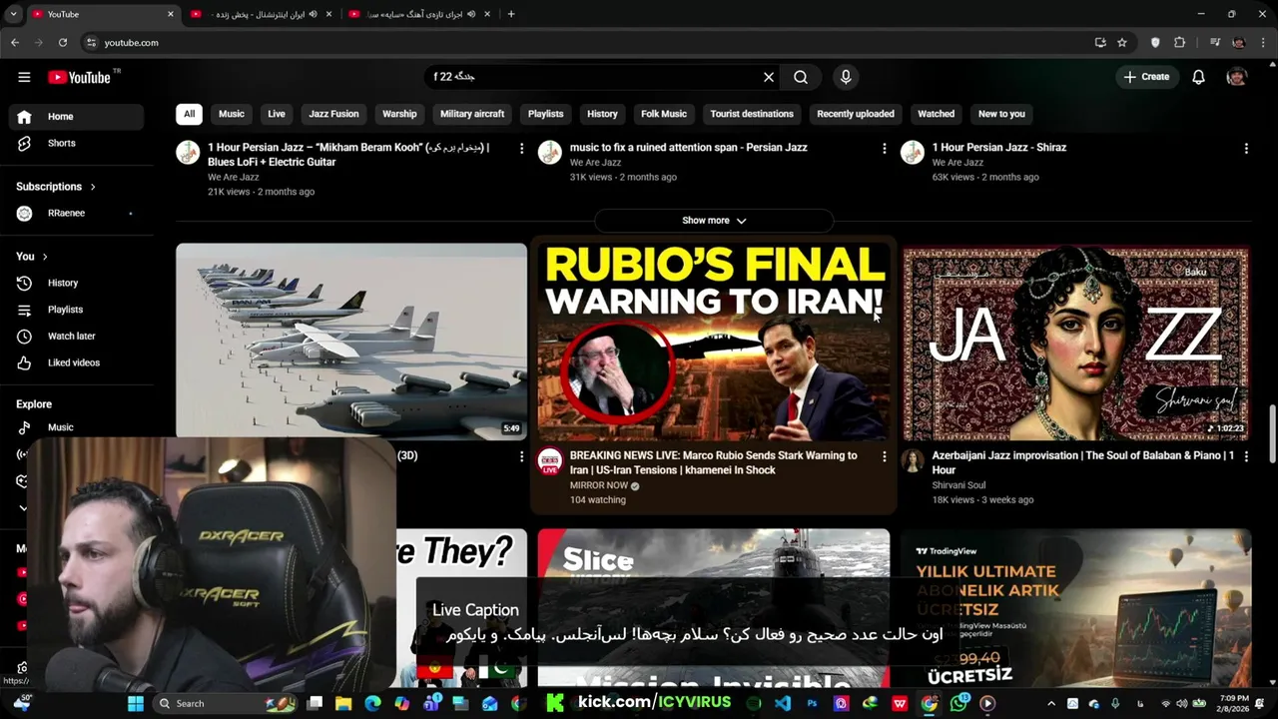This screenshot has height=719, width=1278.
Task: Open Liked videos list
Action: tap(77, 362)
